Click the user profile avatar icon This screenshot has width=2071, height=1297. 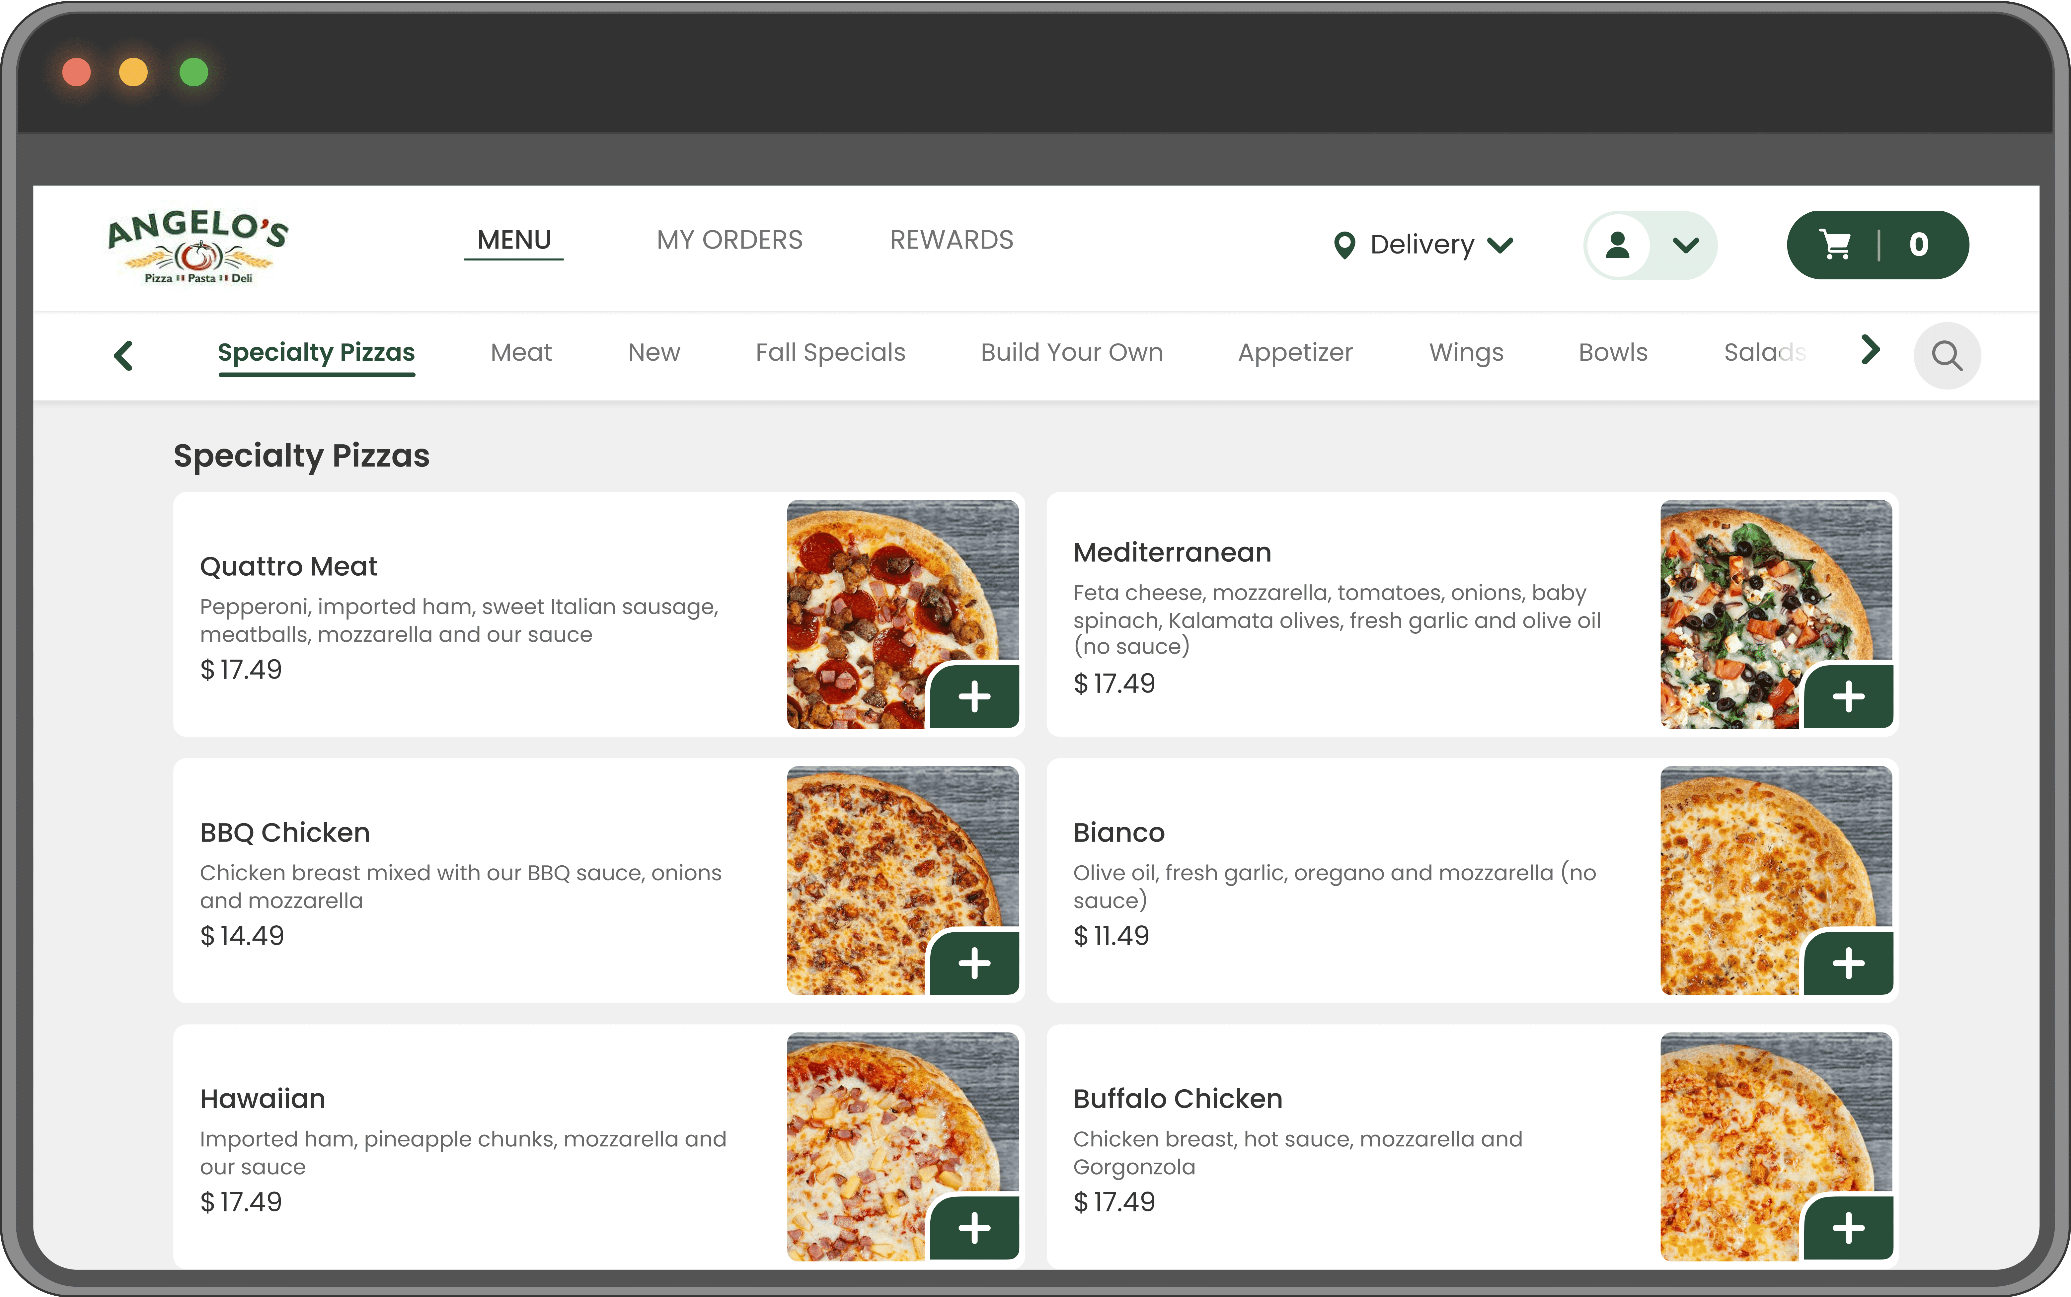[x=1617, y=245]
